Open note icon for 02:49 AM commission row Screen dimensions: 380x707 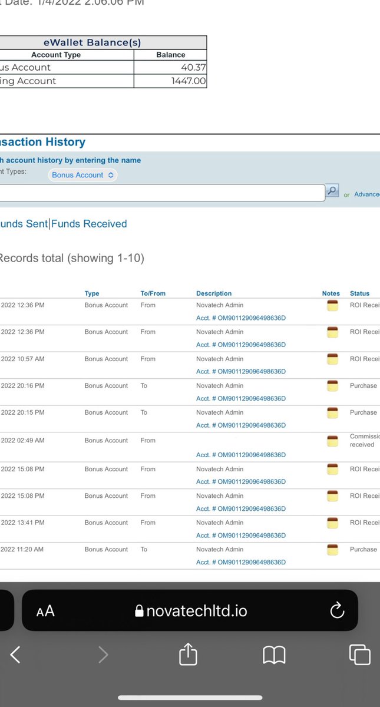[x=332, y=441]
